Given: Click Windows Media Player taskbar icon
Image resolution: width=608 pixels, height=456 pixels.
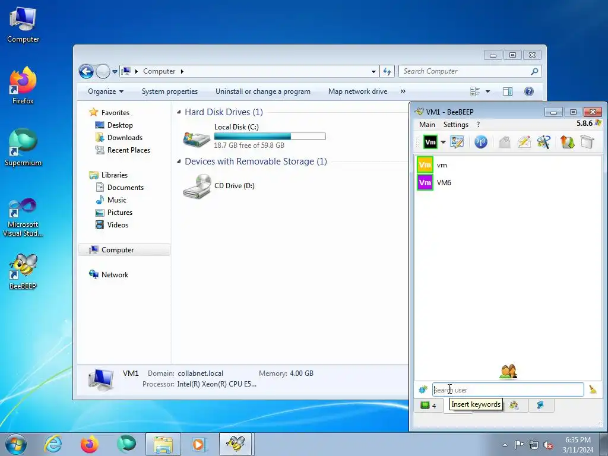Looking at the screenshot, I should [x=199, y=444].
